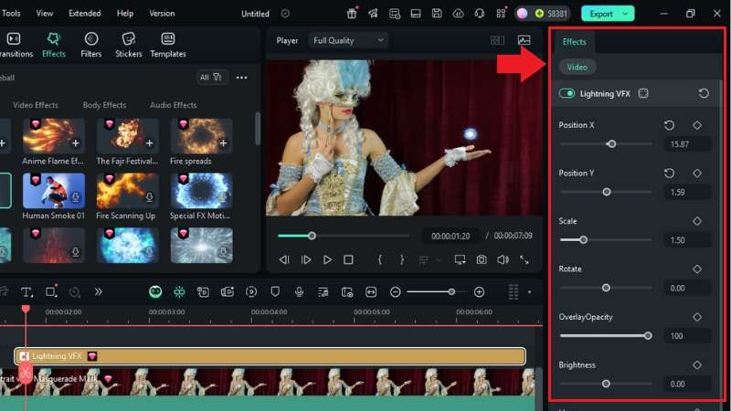Add keyframe for Brightness
731x411 pixels.
pos(697,365)
